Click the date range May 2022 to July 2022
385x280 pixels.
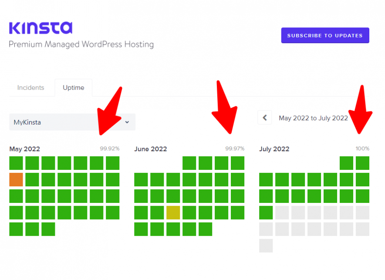pos(313,118)
